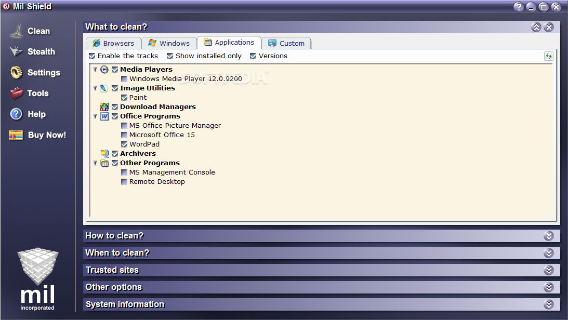This screenshot has height=320, width=568.
Task: Expand the Trusted sites section
Action: tap(549, 270)
